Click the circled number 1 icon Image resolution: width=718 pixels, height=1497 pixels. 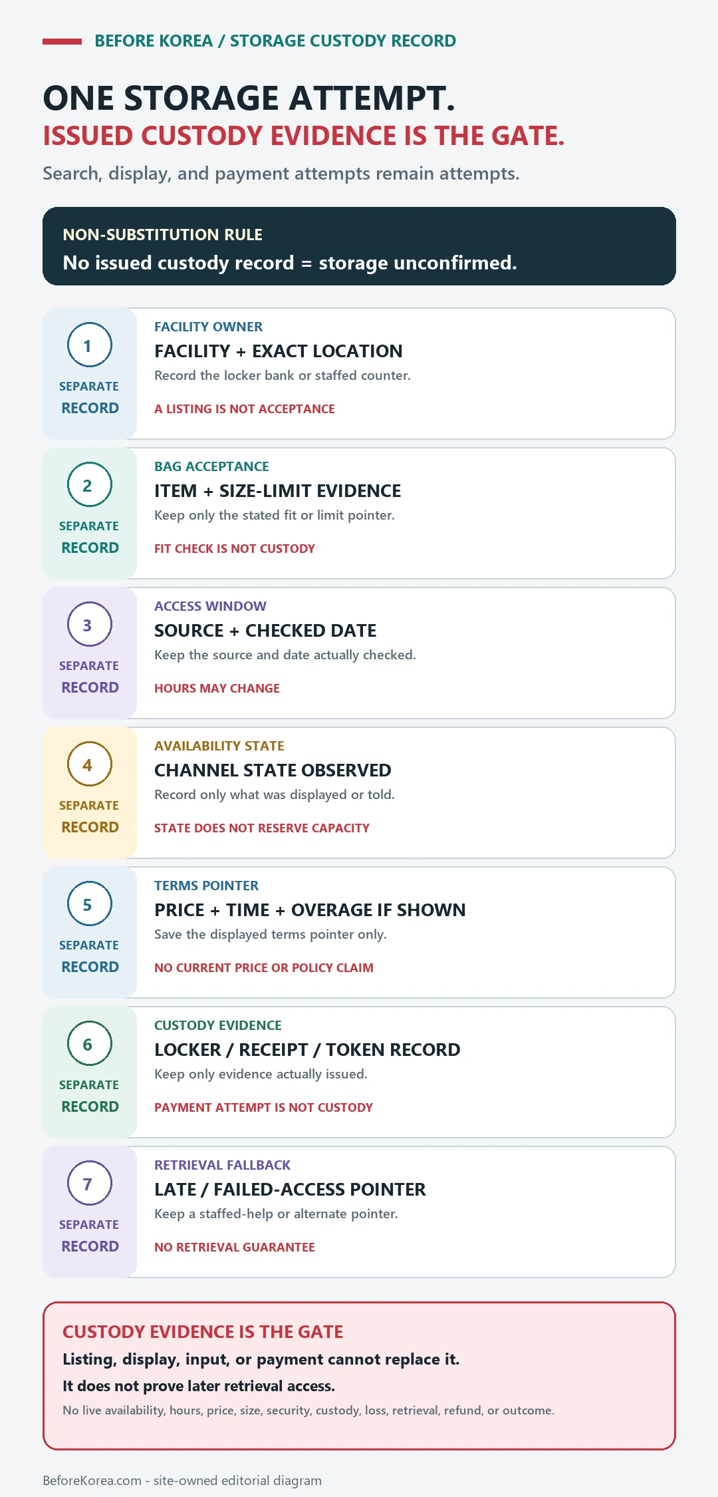[89, 345]
